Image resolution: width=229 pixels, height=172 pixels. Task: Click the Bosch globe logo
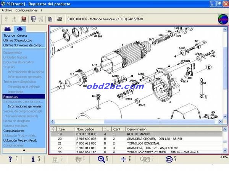point(223,19)
